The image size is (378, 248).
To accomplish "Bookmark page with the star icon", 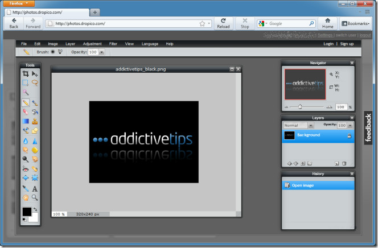I will (x=202, y=23).
